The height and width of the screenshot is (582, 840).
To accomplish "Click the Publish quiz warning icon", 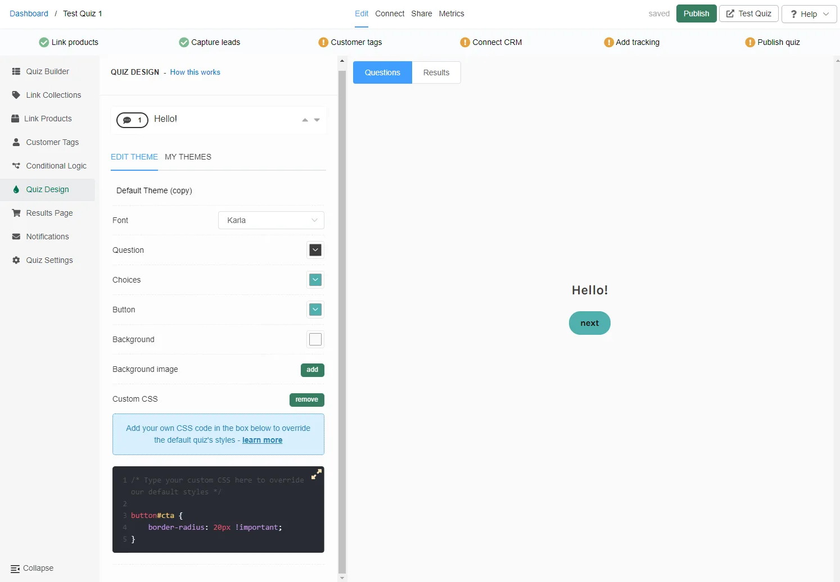I will [750, 42].
